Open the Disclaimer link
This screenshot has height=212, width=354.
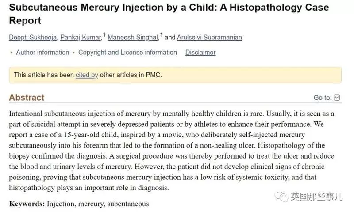[200, 53]
